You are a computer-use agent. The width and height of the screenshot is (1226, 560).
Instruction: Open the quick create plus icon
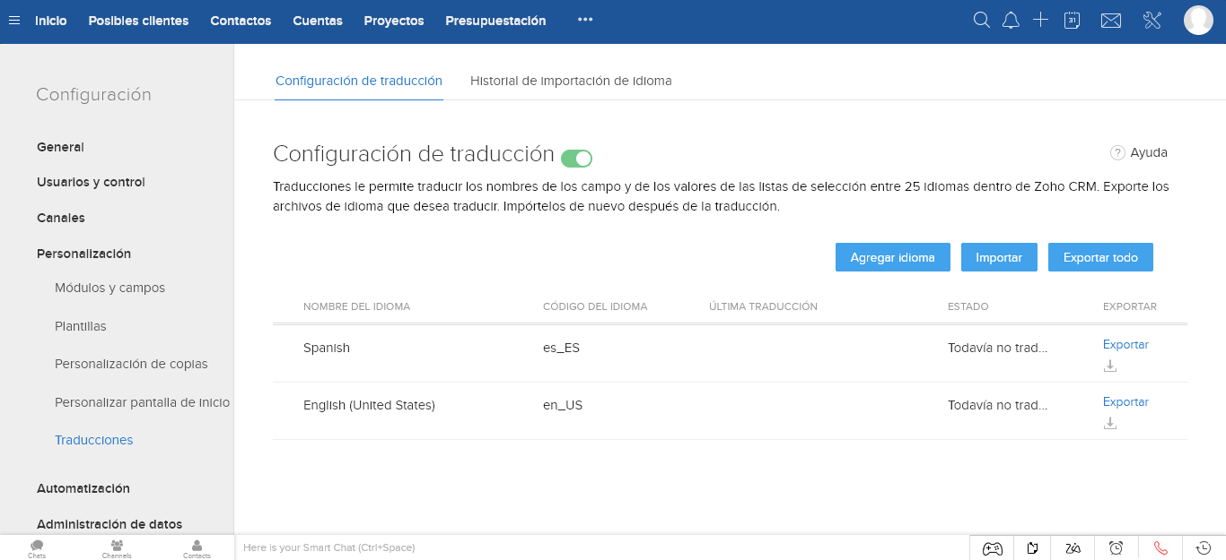click(x=1040, y=19)
